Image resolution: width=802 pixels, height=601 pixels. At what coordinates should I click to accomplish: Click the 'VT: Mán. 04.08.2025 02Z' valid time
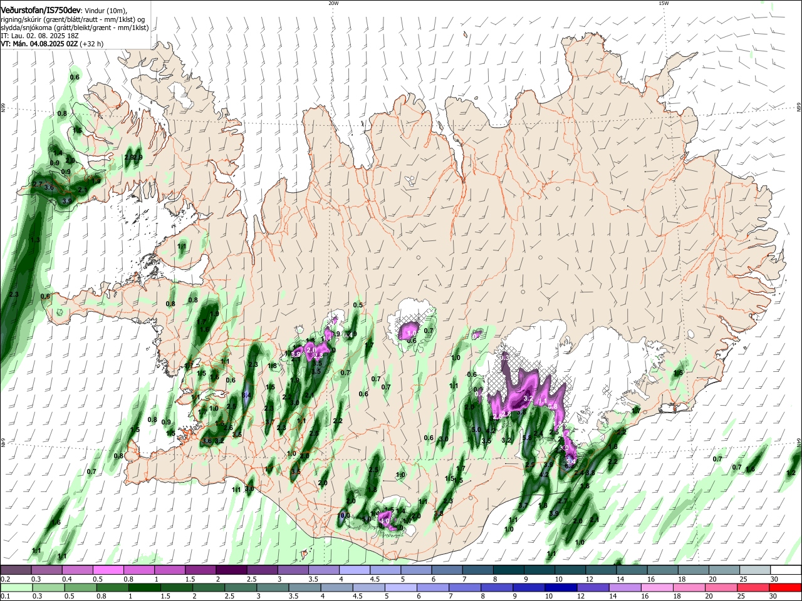pyautogui.click(x=39, y=44)
